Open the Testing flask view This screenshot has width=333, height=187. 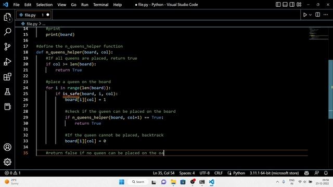pyautogui.click(x=7, y=91)
